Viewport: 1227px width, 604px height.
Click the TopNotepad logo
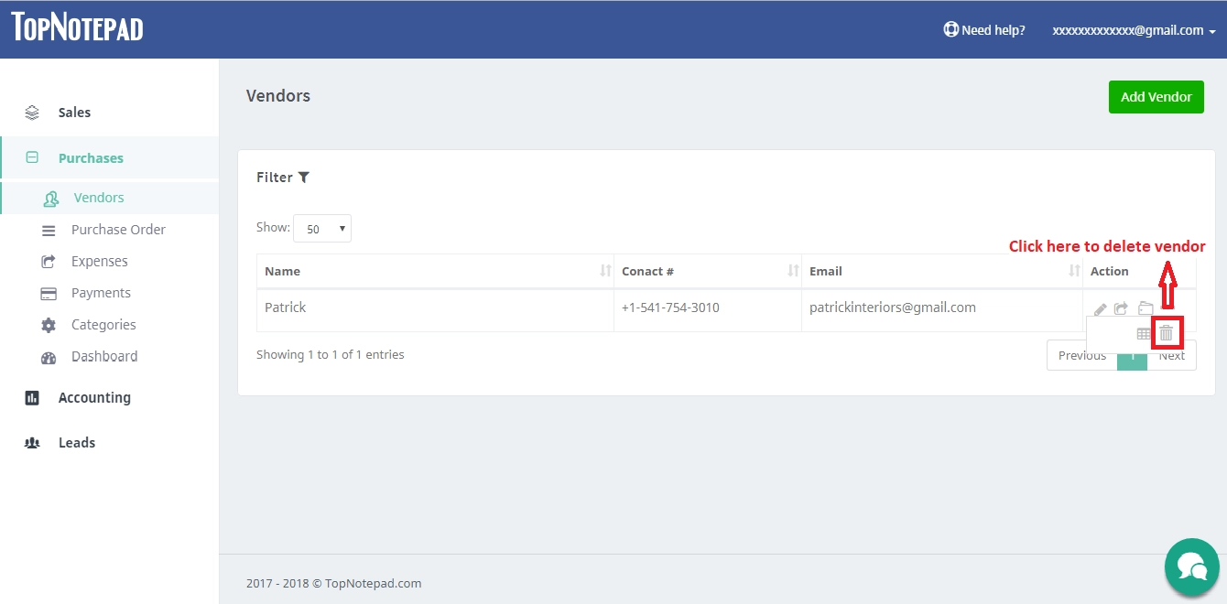(x=78, y=27)
